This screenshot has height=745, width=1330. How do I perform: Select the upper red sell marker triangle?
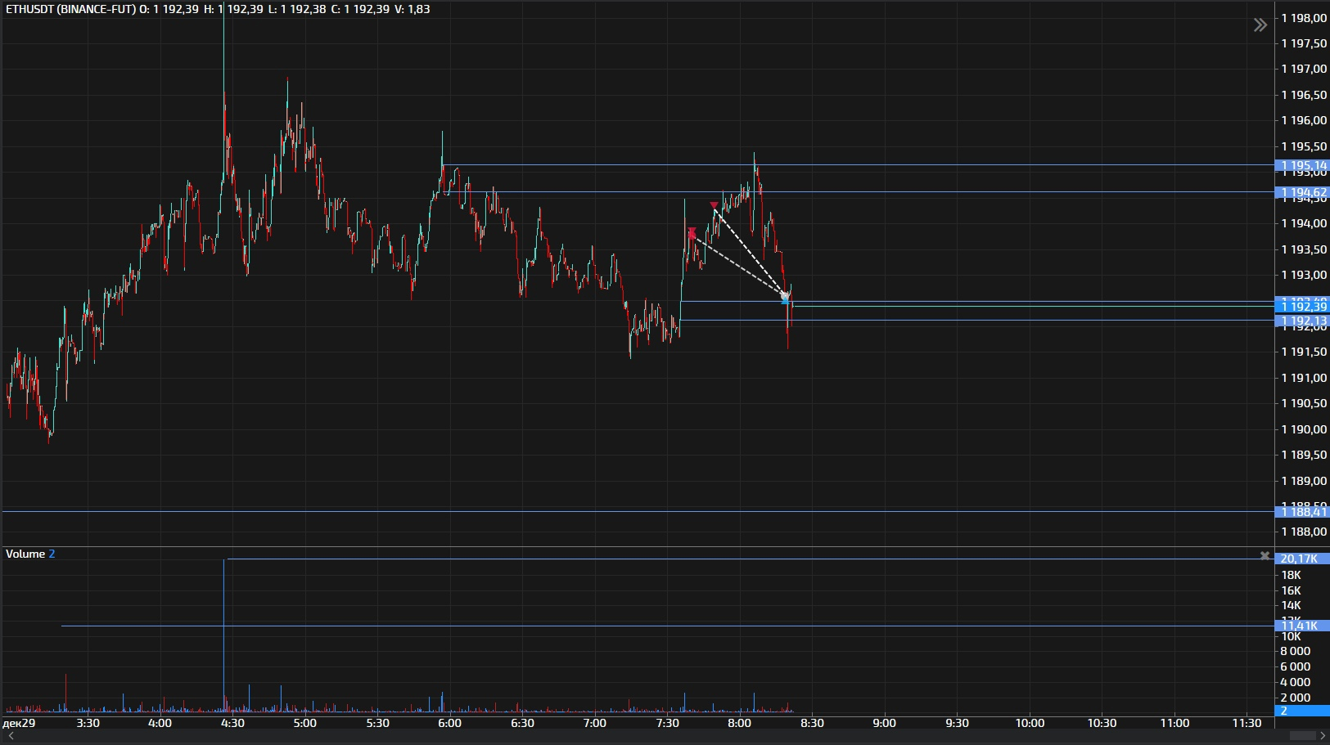714,206
